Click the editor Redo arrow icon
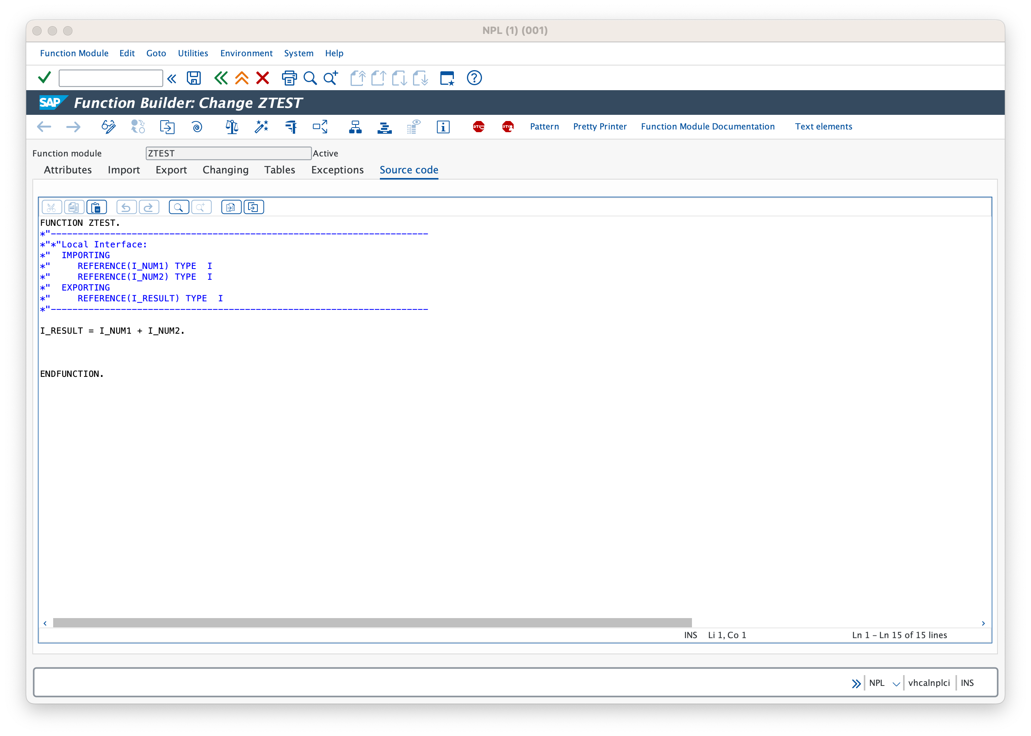 click(149, 208)
